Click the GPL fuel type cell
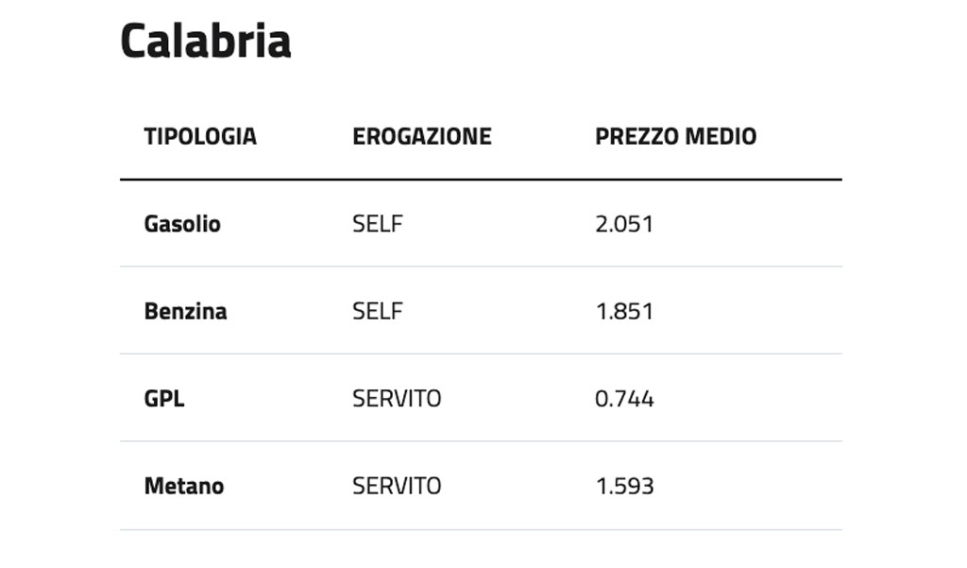Viewport: 967px width, 568px height. [x=164, y=398]
